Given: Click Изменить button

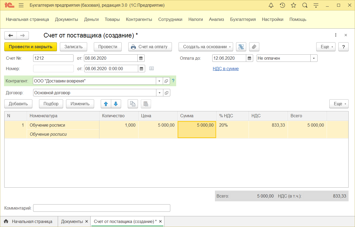Looking at the screenshot, I should 80,104.
